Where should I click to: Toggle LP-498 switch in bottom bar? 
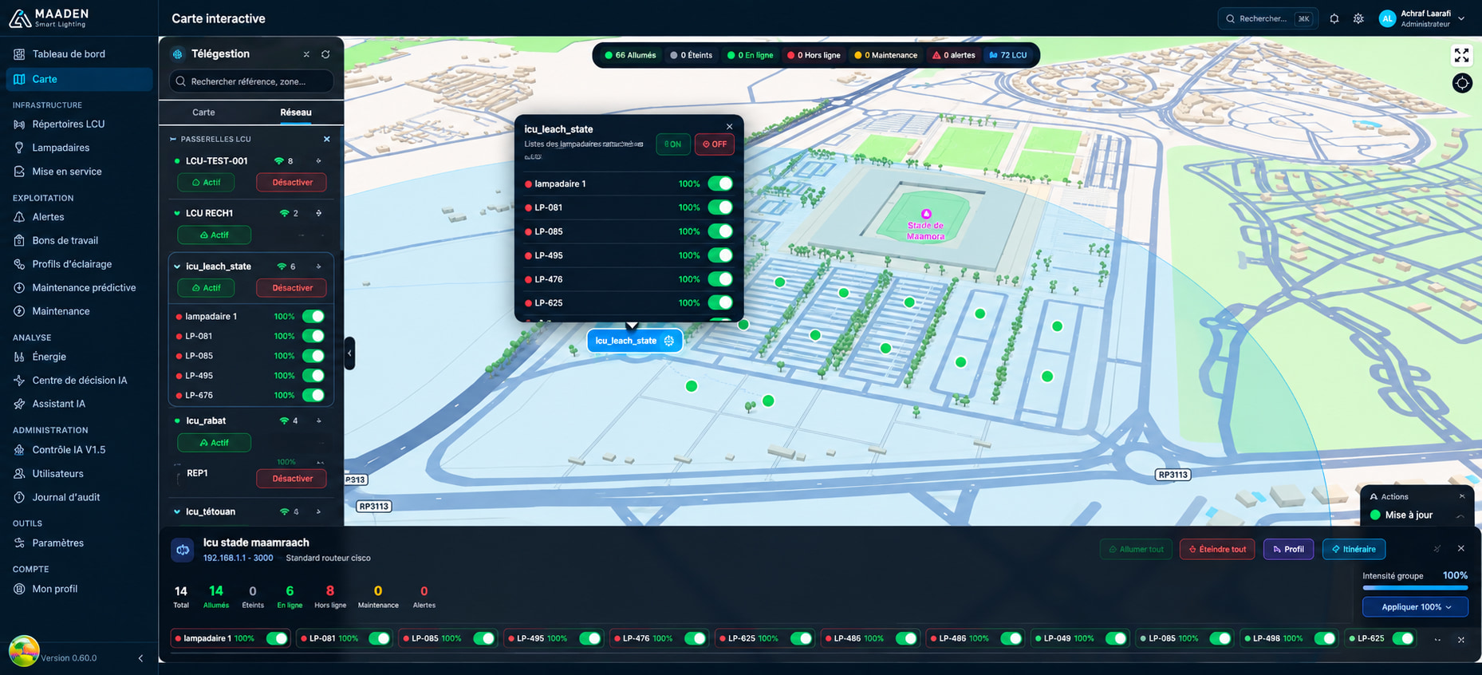coord(1324,638)
